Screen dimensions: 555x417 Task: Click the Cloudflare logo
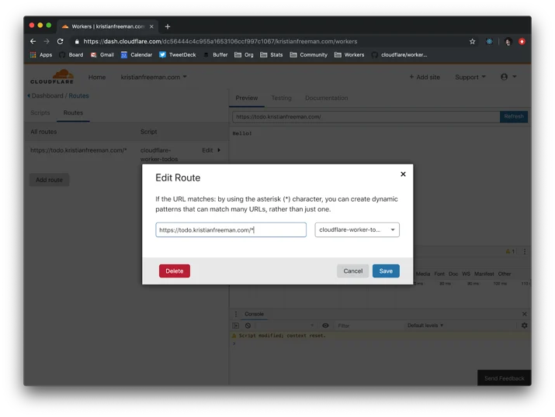(52, 76)
